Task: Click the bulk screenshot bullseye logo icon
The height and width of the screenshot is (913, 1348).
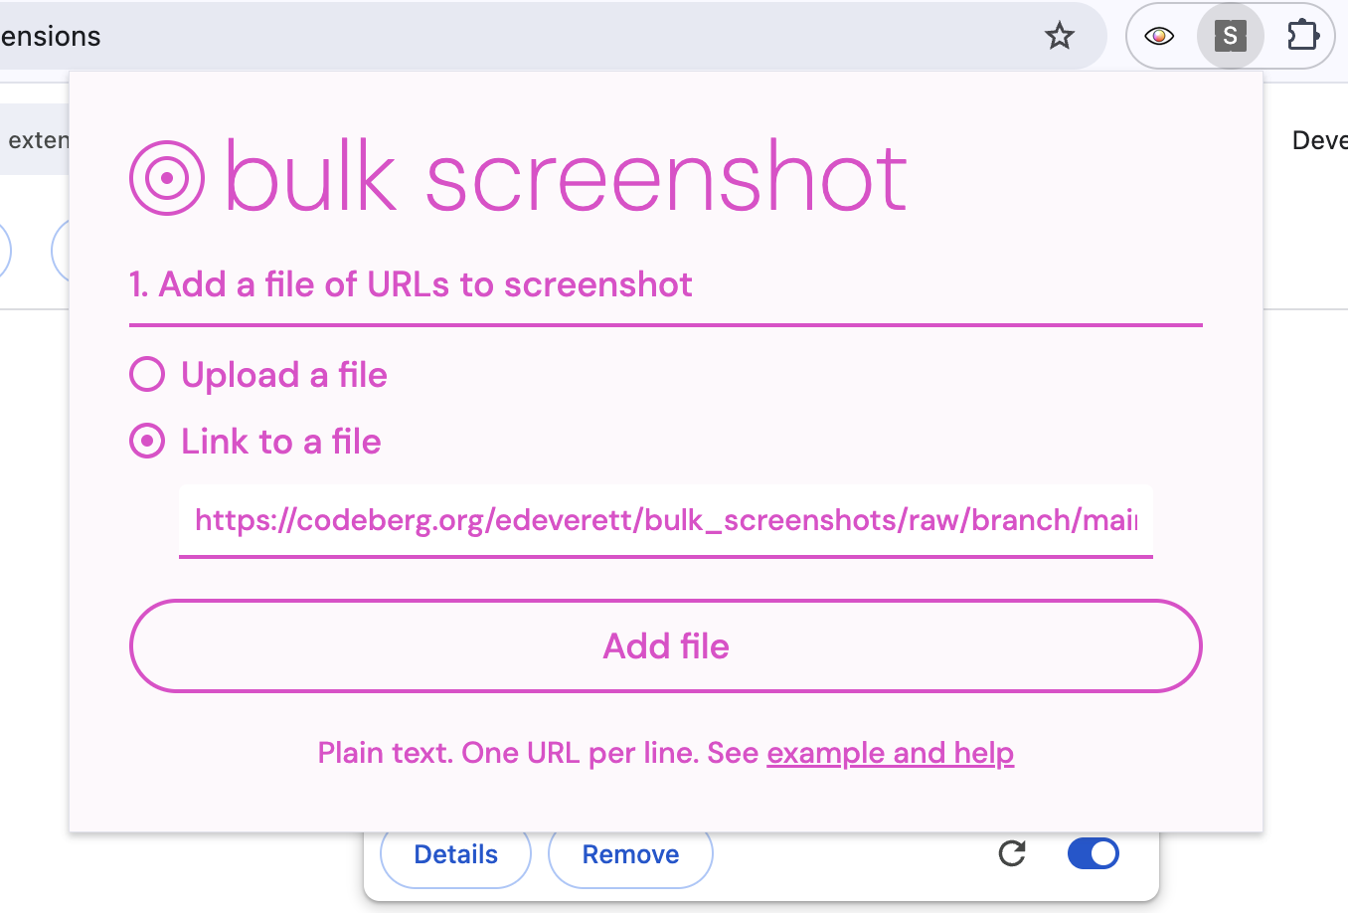Action: click(x=164, y=177)
